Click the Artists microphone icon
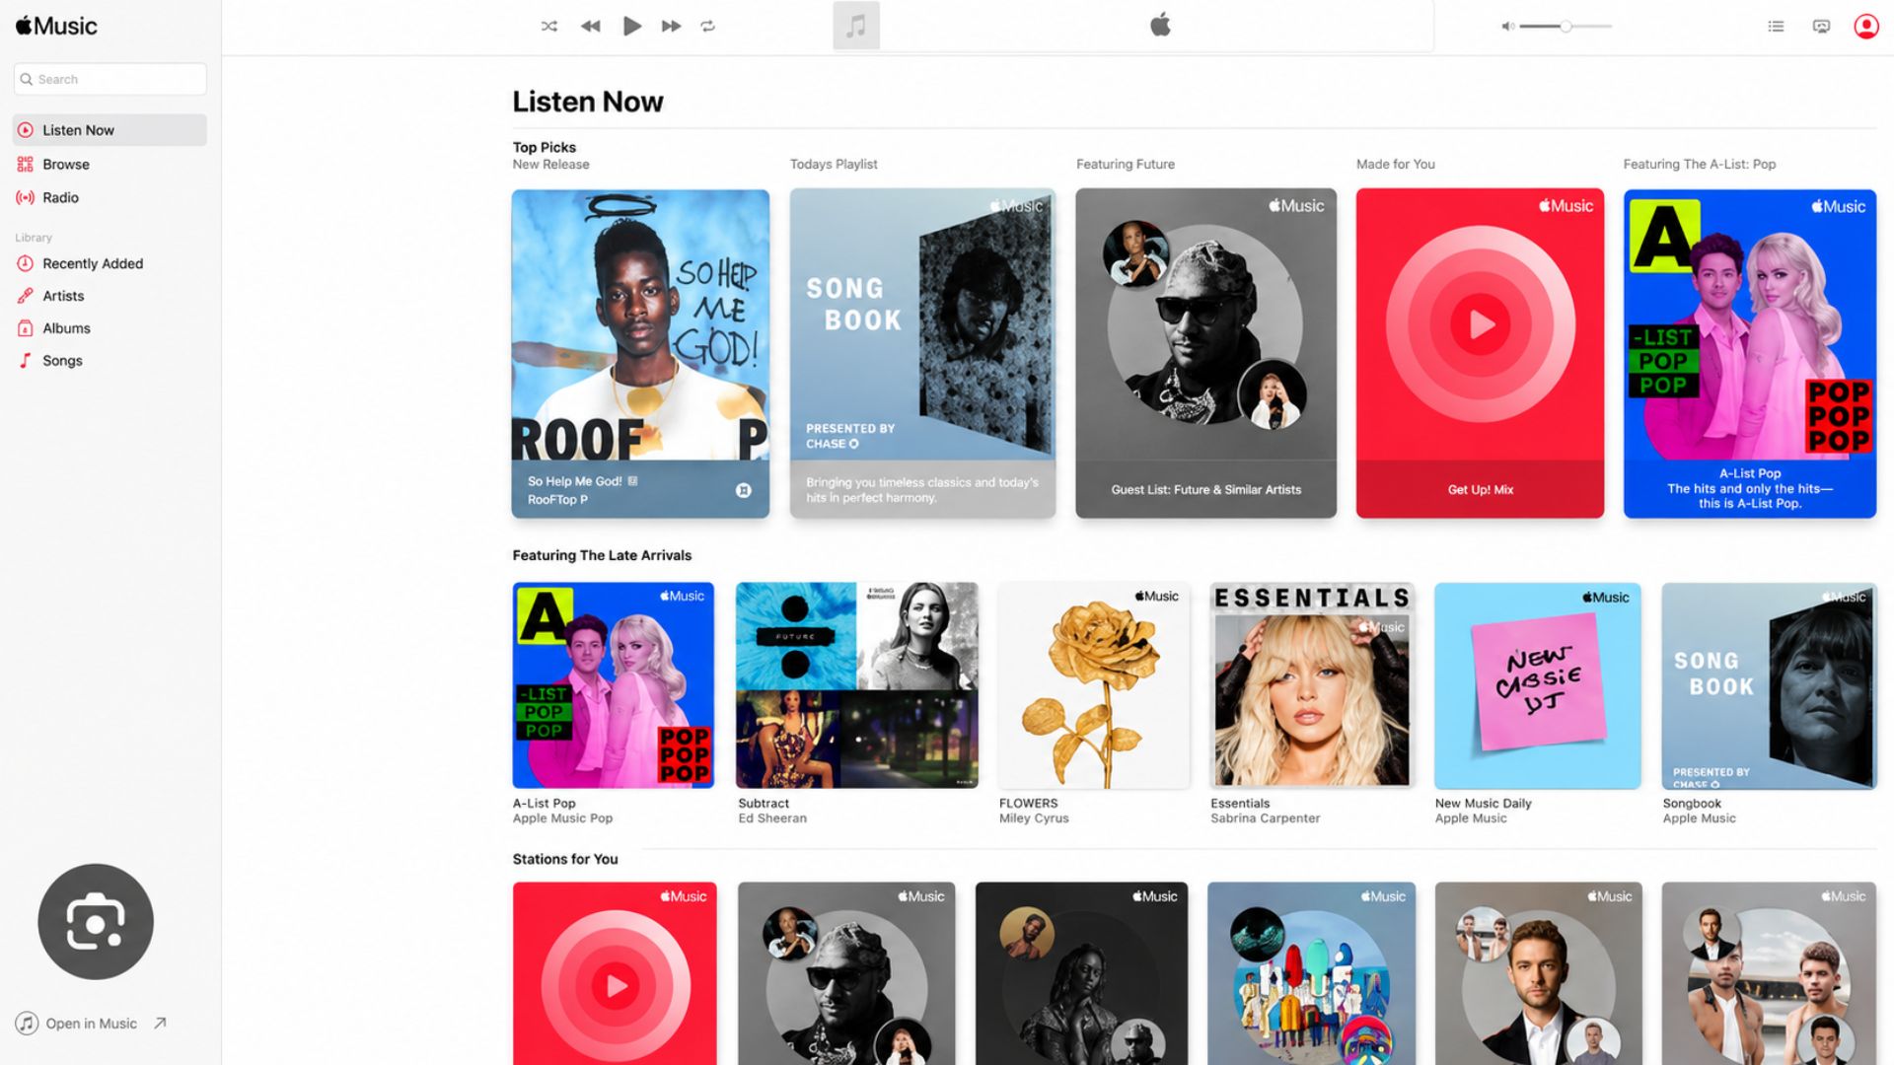This screenshot has width=1894, height=1065. pos(26,296)
